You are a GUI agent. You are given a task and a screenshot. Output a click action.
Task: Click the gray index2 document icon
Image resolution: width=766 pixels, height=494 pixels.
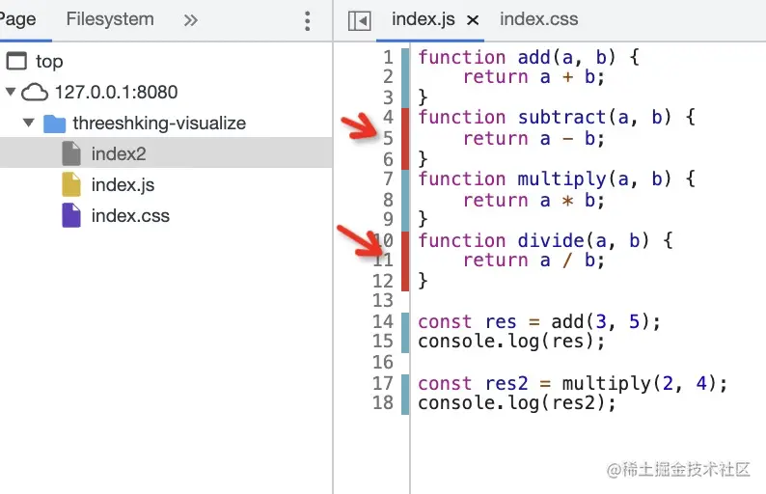[71, 153]
